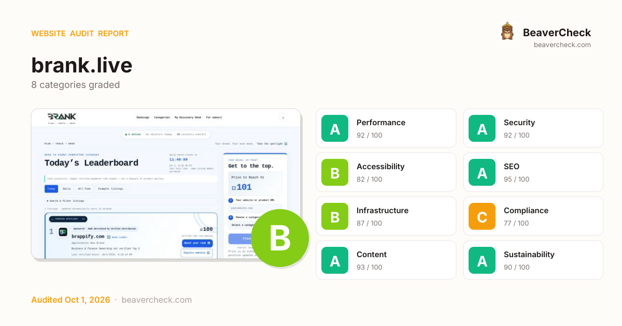
Task: Click the Audited Oct 1, 2026 date
Action: (x=70, y=300)
